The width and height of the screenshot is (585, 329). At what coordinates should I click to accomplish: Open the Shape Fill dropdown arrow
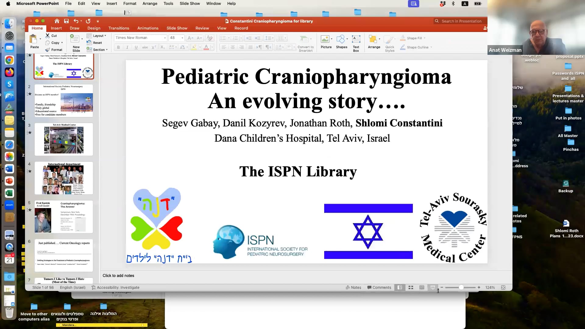point(424,38)
